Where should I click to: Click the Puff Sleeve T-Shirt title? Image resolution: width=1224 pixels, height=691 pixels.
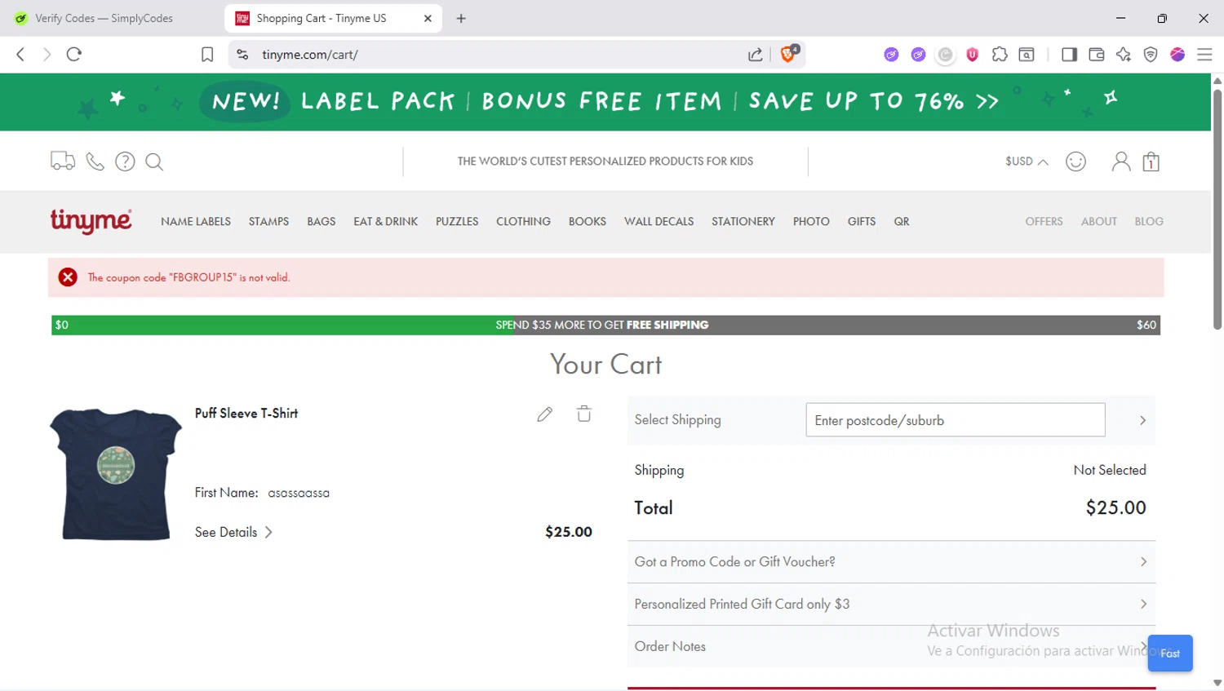(246, 414)
